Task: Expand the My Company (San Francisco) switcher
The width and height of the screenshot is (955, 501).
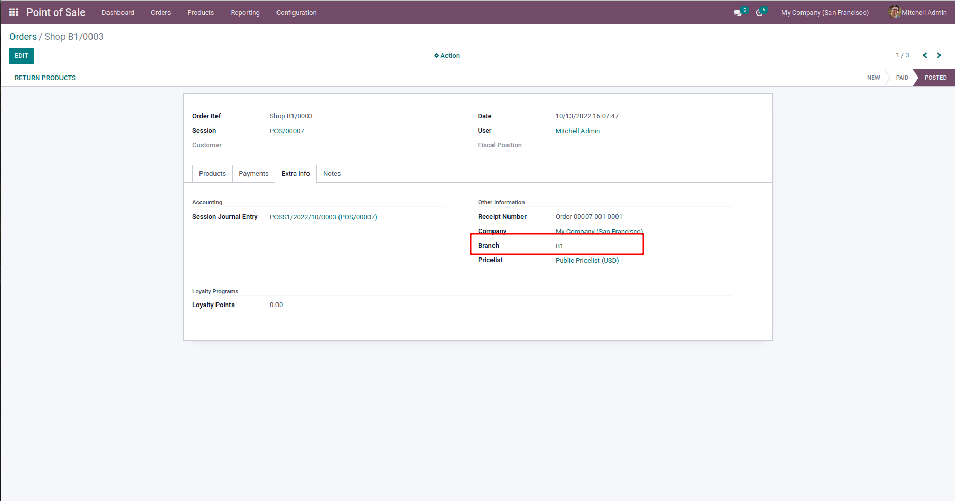Action: pos(825,13)
